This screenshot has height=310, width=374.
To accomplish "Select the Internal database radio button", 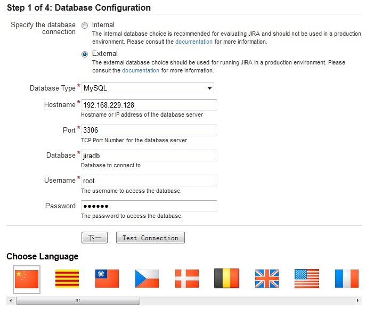I will coord(85,25).
